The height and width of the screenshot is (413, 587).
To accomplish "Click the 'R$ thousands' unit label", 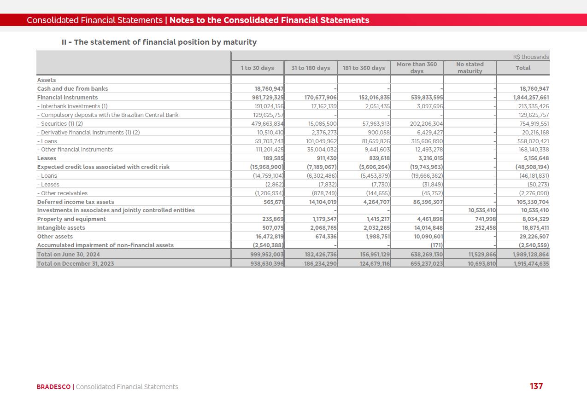I will point(531,57).
